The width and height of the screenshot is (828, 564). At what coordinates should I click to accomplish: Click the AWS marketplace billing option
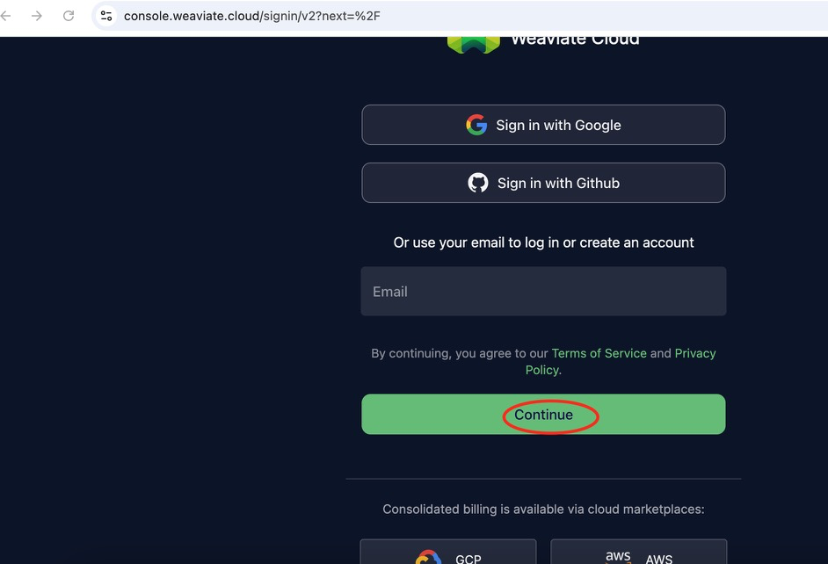[x=638, y=555]
